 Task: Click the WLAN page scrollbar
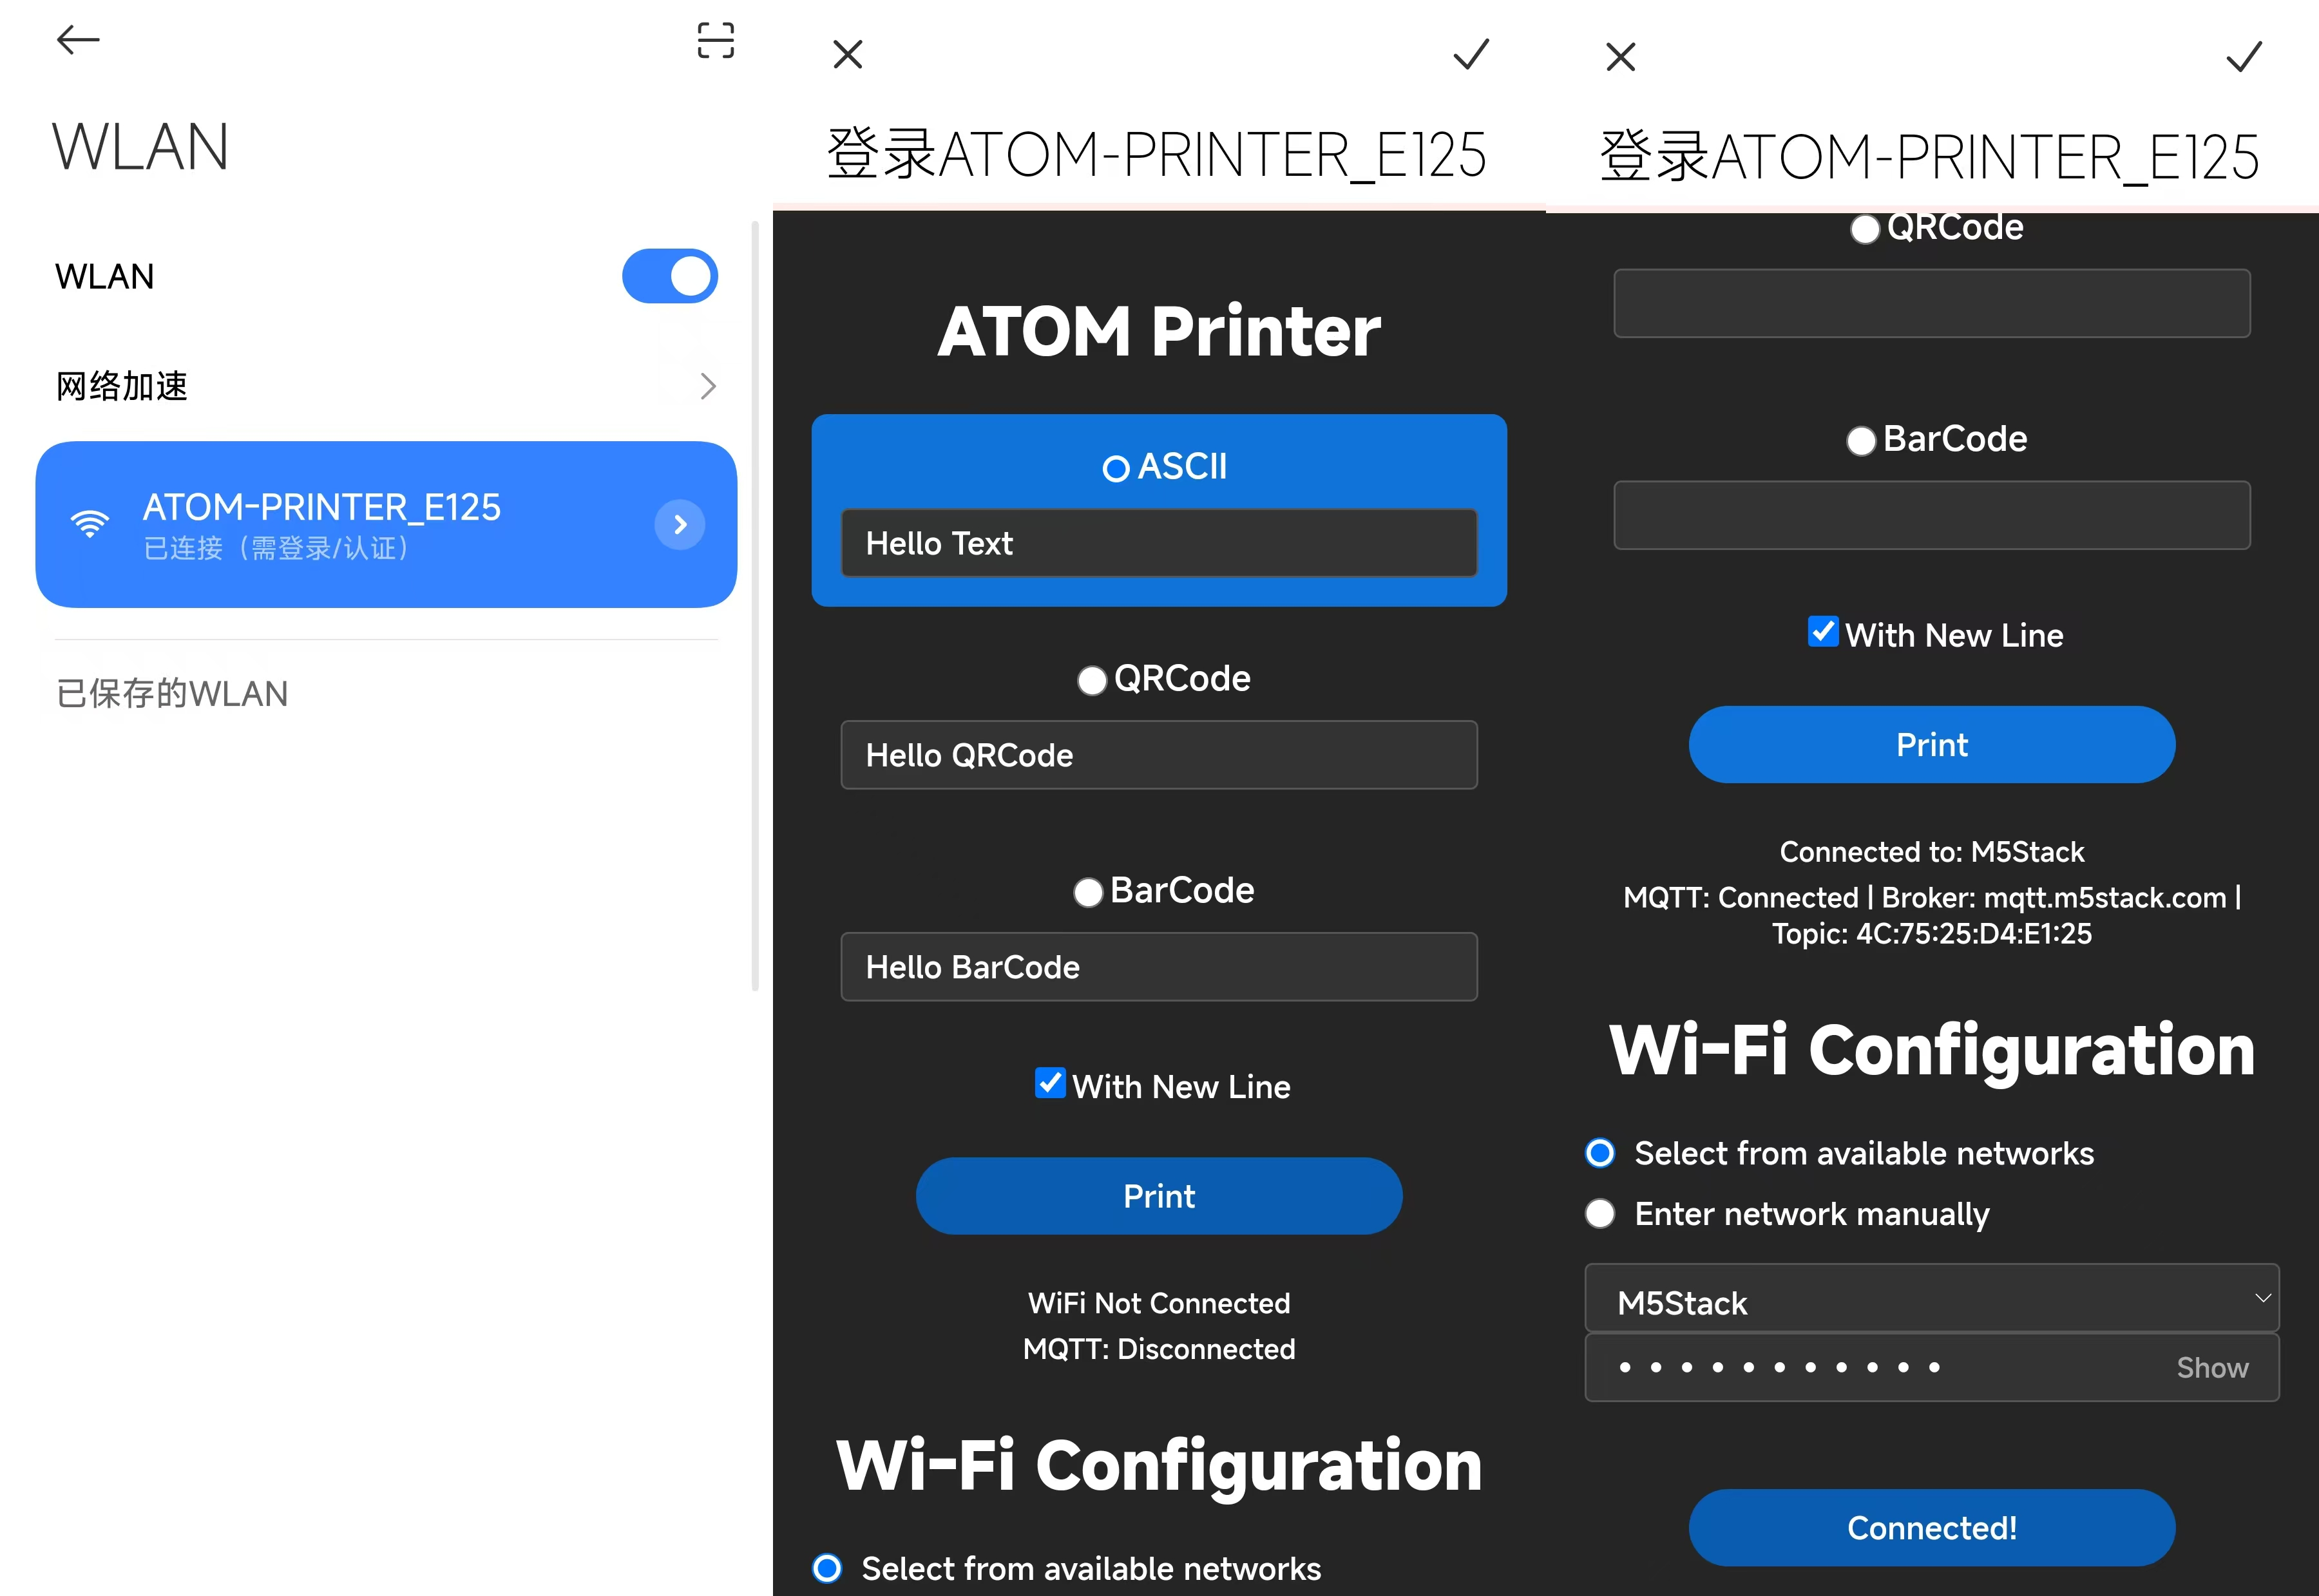click(755, 606)
